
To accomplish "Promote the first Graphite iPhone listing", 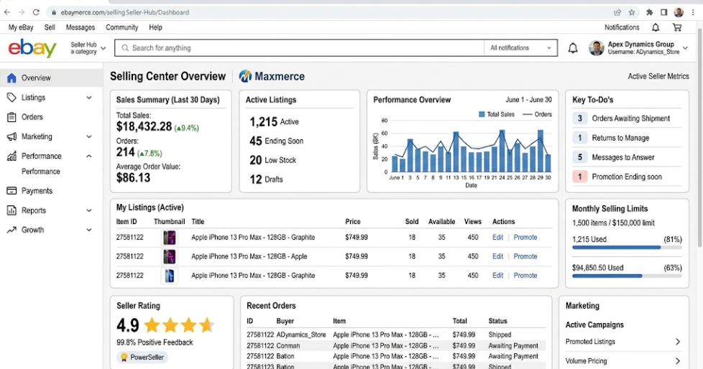I will 525,238.
